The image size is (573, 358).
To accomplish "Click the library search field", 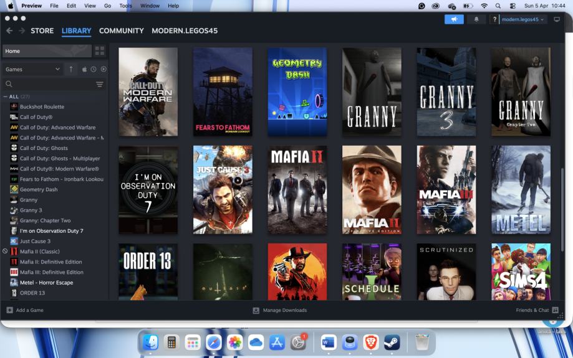I will [54, 84].
